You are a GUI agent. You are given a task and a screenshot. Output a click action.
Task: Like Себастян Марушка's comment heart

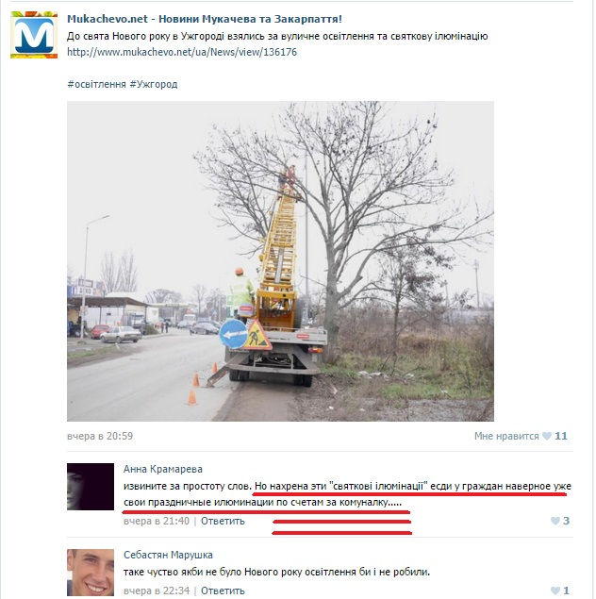coord(555,591)
